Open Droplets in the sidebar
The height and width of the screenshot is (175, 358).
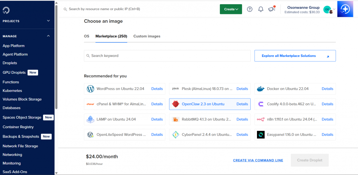coord(10,63)
